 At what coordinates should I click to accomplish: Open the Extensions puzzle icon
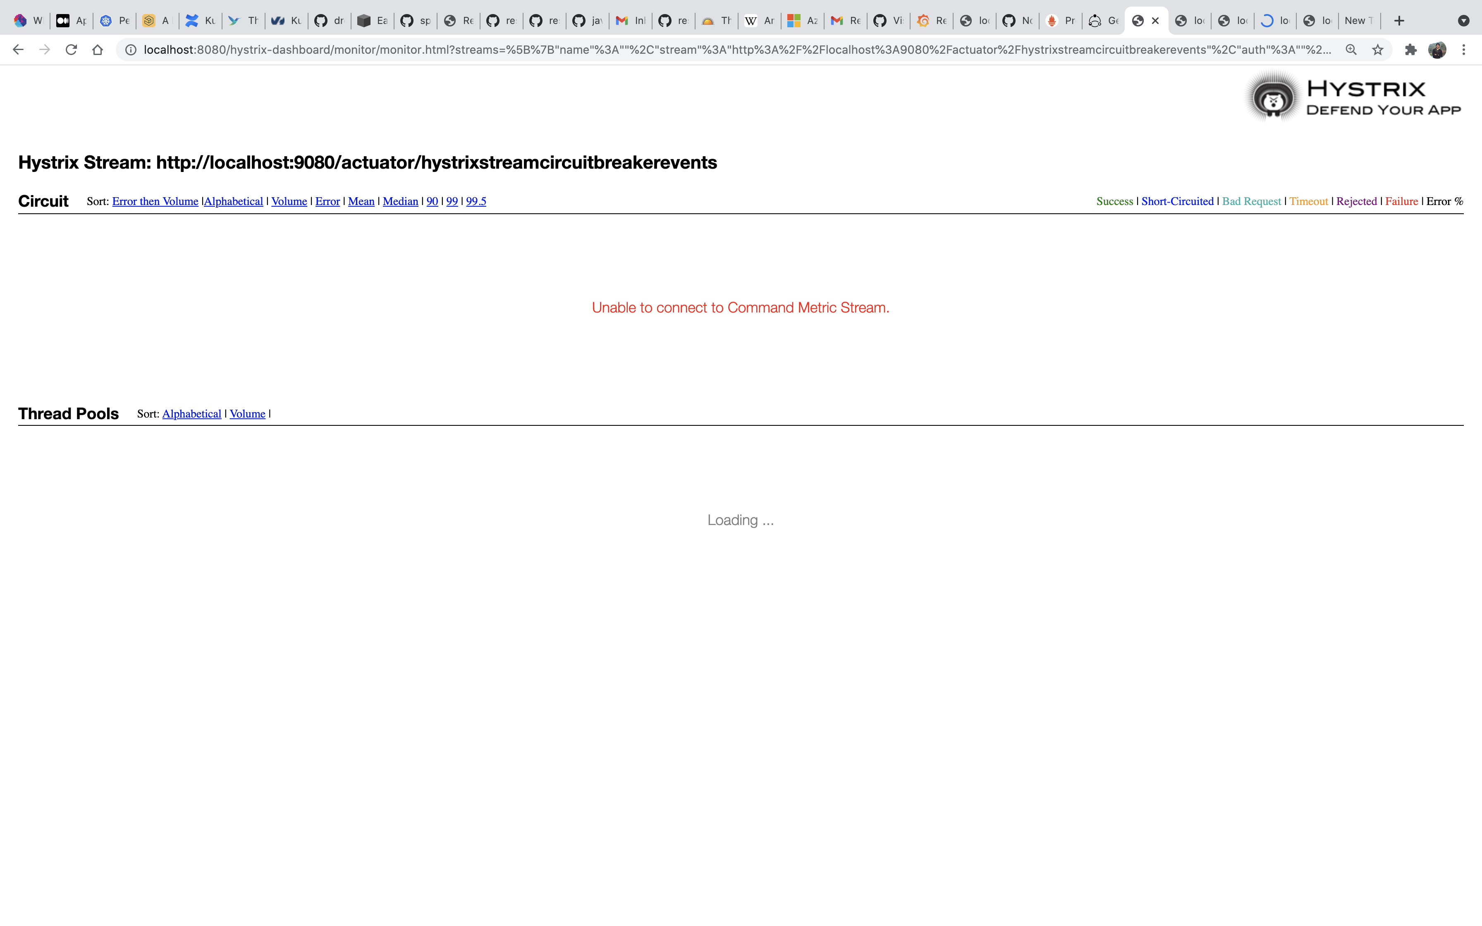[x=1410, y=50]
